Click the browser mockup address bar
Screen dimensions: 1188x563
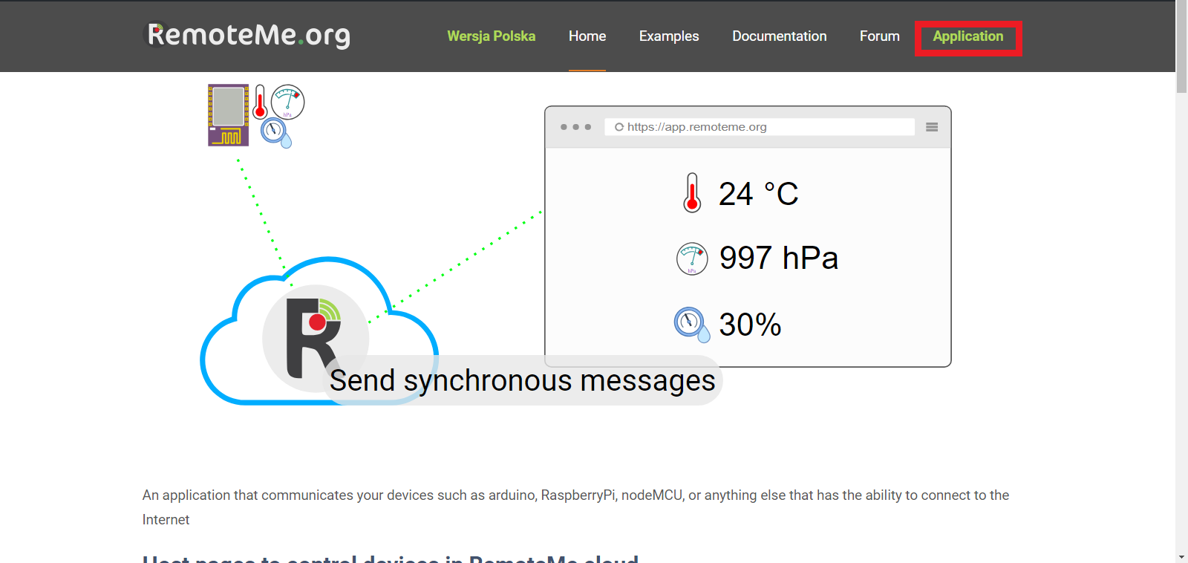760,127
